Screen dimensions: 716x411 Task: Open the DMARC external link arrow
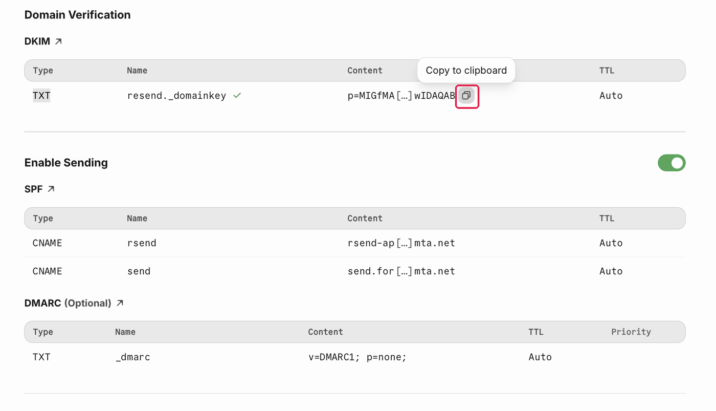[120, 303]
